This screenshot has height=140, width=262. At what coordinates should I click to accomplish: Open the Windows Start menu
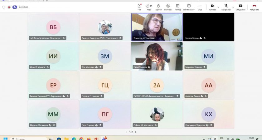pyautogui.click(x=6, y=139)
